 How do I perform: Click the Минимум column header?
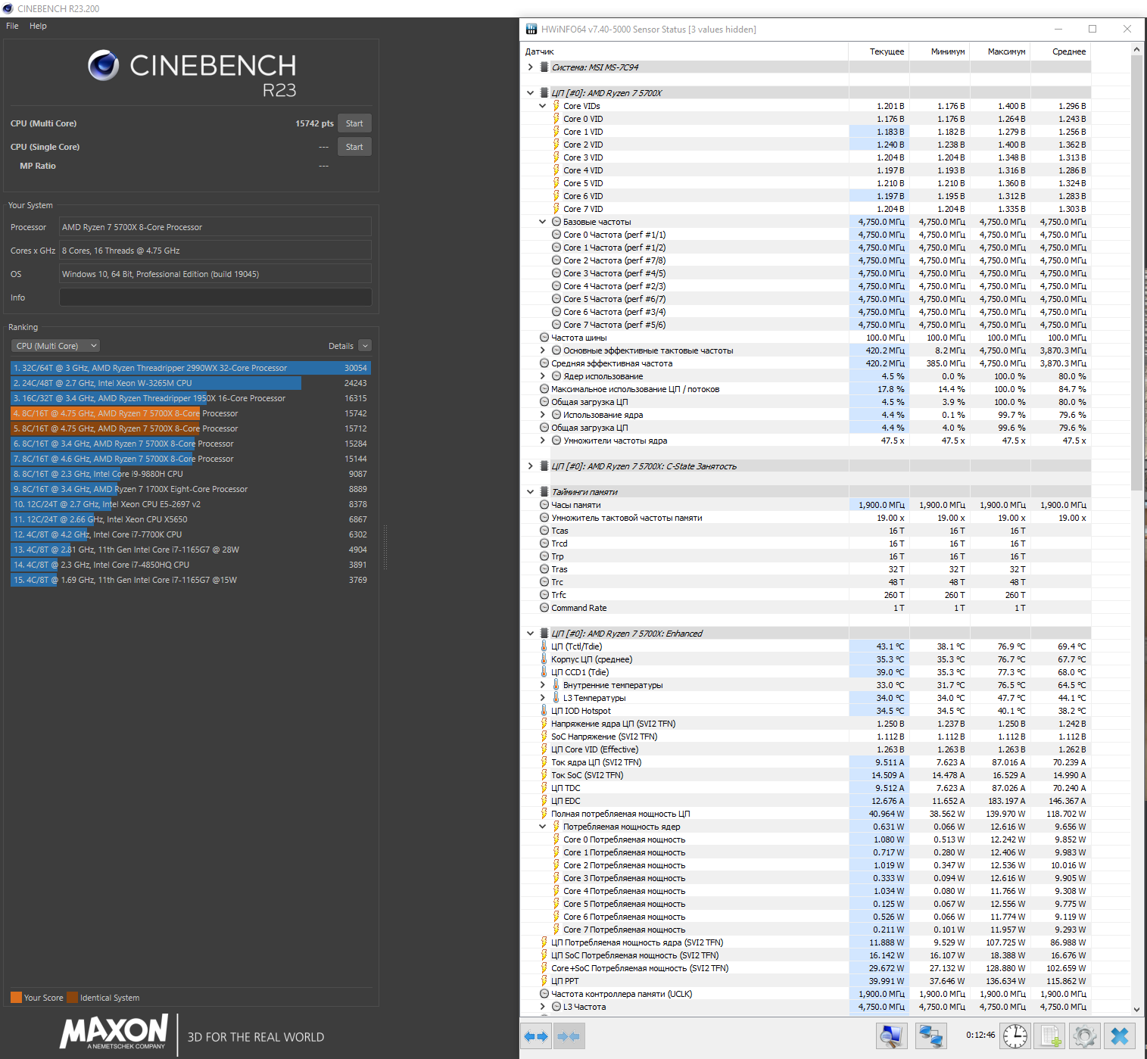tap(940, 51)
